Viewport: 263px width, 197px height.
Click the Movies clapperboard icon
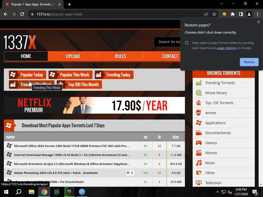coord(199,153)
